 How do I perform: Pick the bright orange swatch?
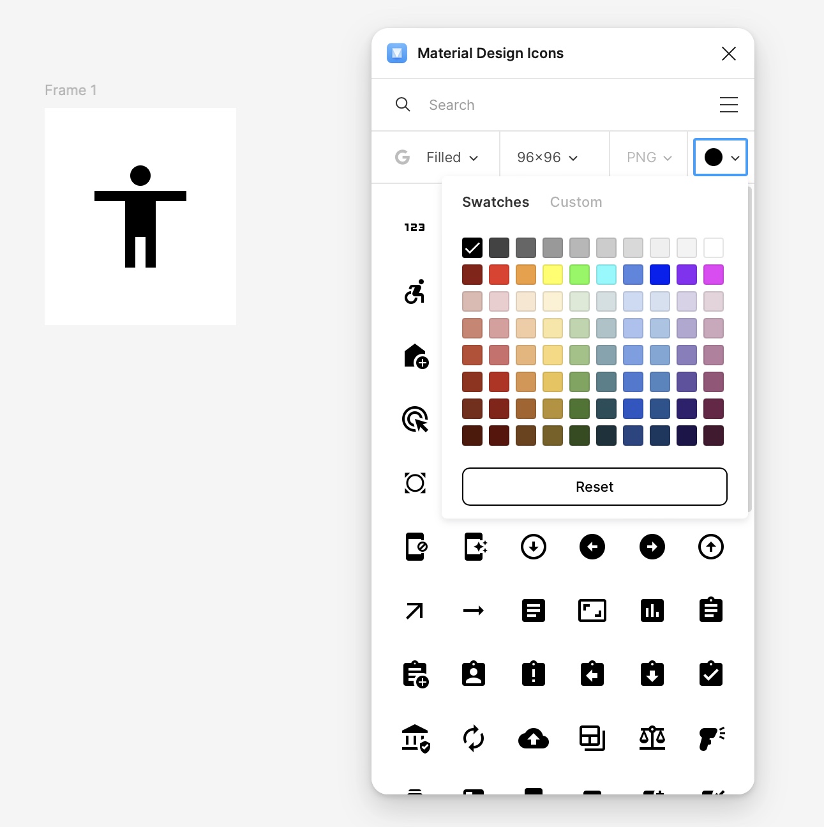[x=526, y=275]
